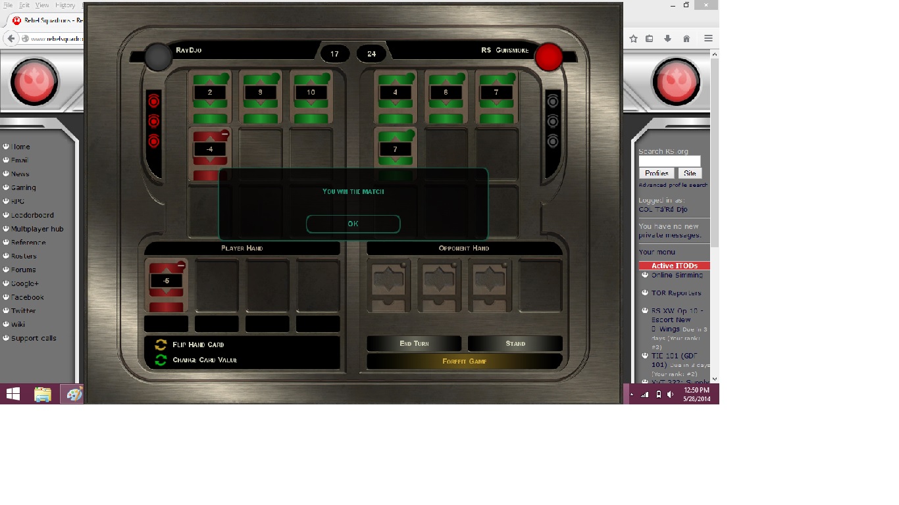Click OK on the win match dialog

click(353, 224)
